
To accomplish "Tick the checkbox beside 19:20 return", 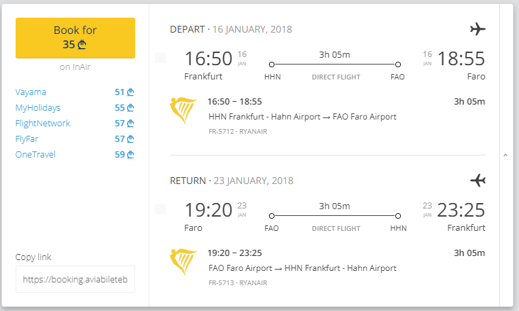I will coord(160,209).
